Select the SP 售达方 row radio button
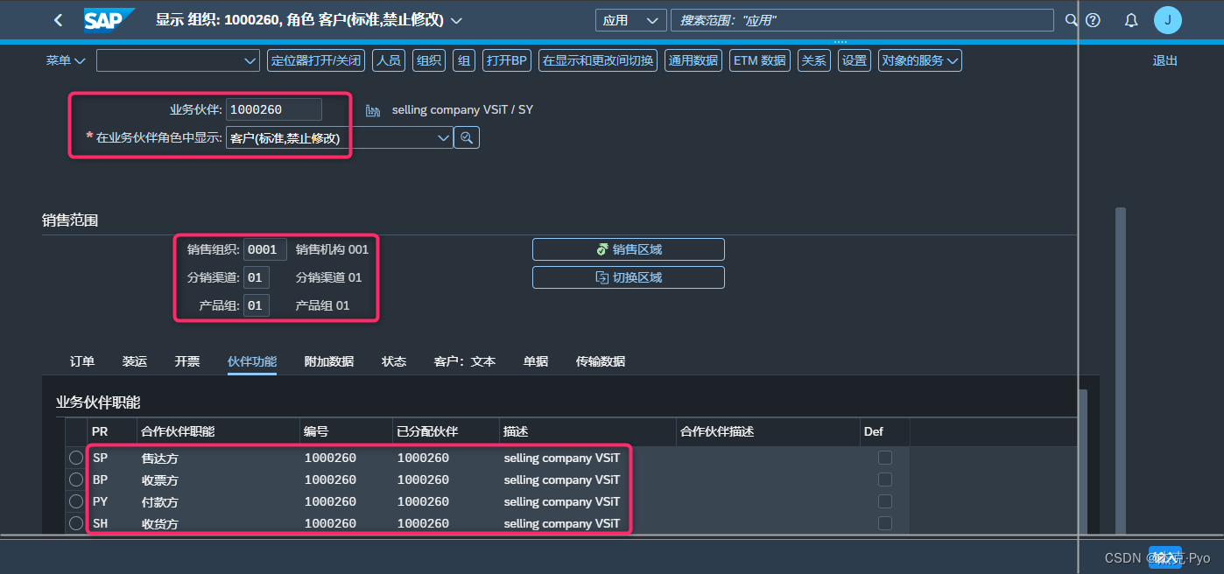Image resolution: width=1224 pixels, height=574 pixels. point(76,458)
